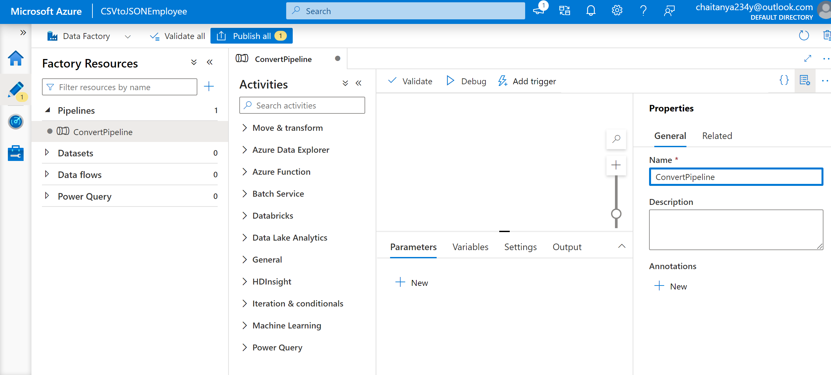Focus the Filter resources by name field
Image resolution: width=831 pixels, height=375 pixels.
click(x=120, y=87)
